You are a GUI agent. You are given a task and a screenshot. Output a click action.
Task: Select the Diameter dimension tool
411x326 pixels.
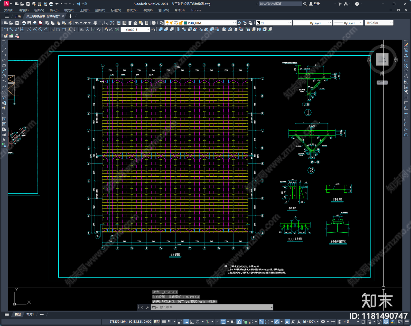(x=40, y=30)
